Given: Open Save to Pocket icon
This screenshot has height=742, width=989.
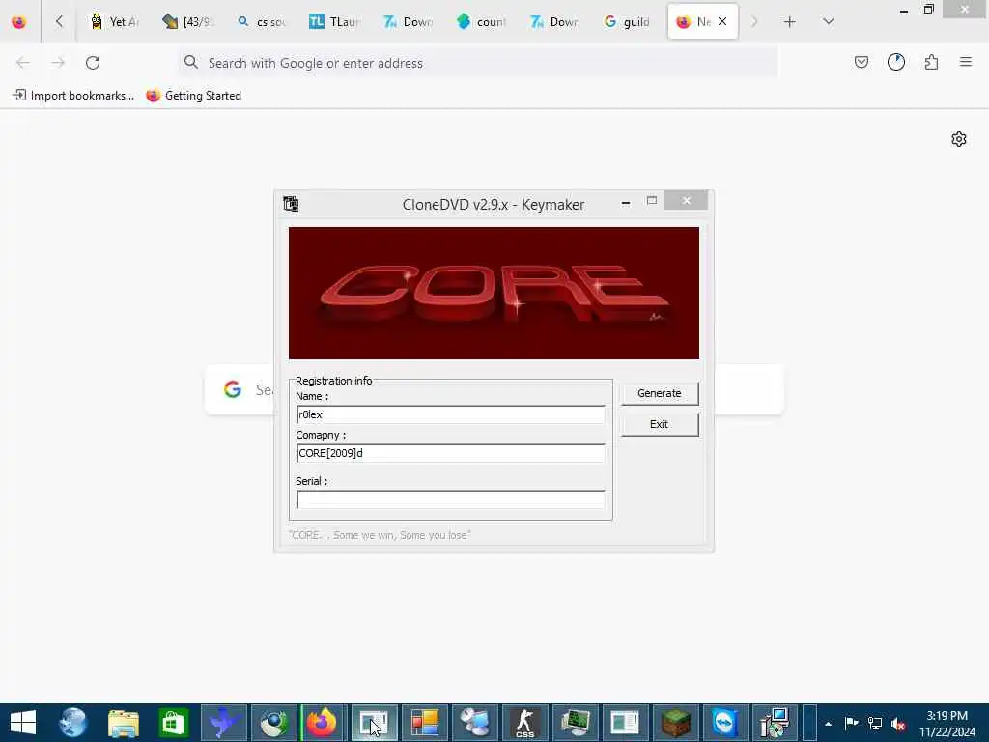Looking at the screenshot, I should point(862,62).
